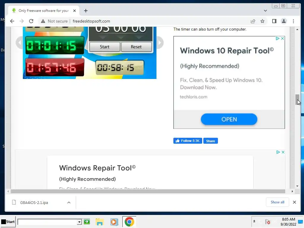304x228 pixels.
Task: Click the Facebook Share button
Action: 210,141
